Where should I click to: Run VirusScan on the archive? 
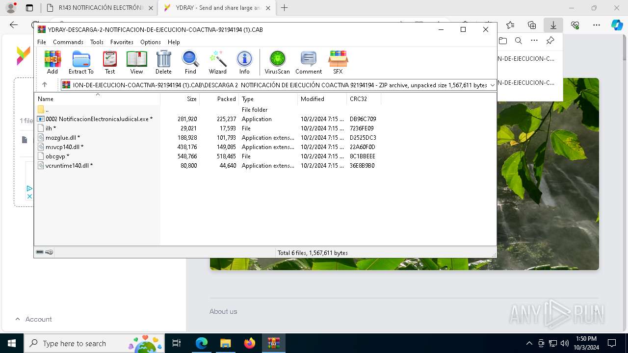[277, 62]
